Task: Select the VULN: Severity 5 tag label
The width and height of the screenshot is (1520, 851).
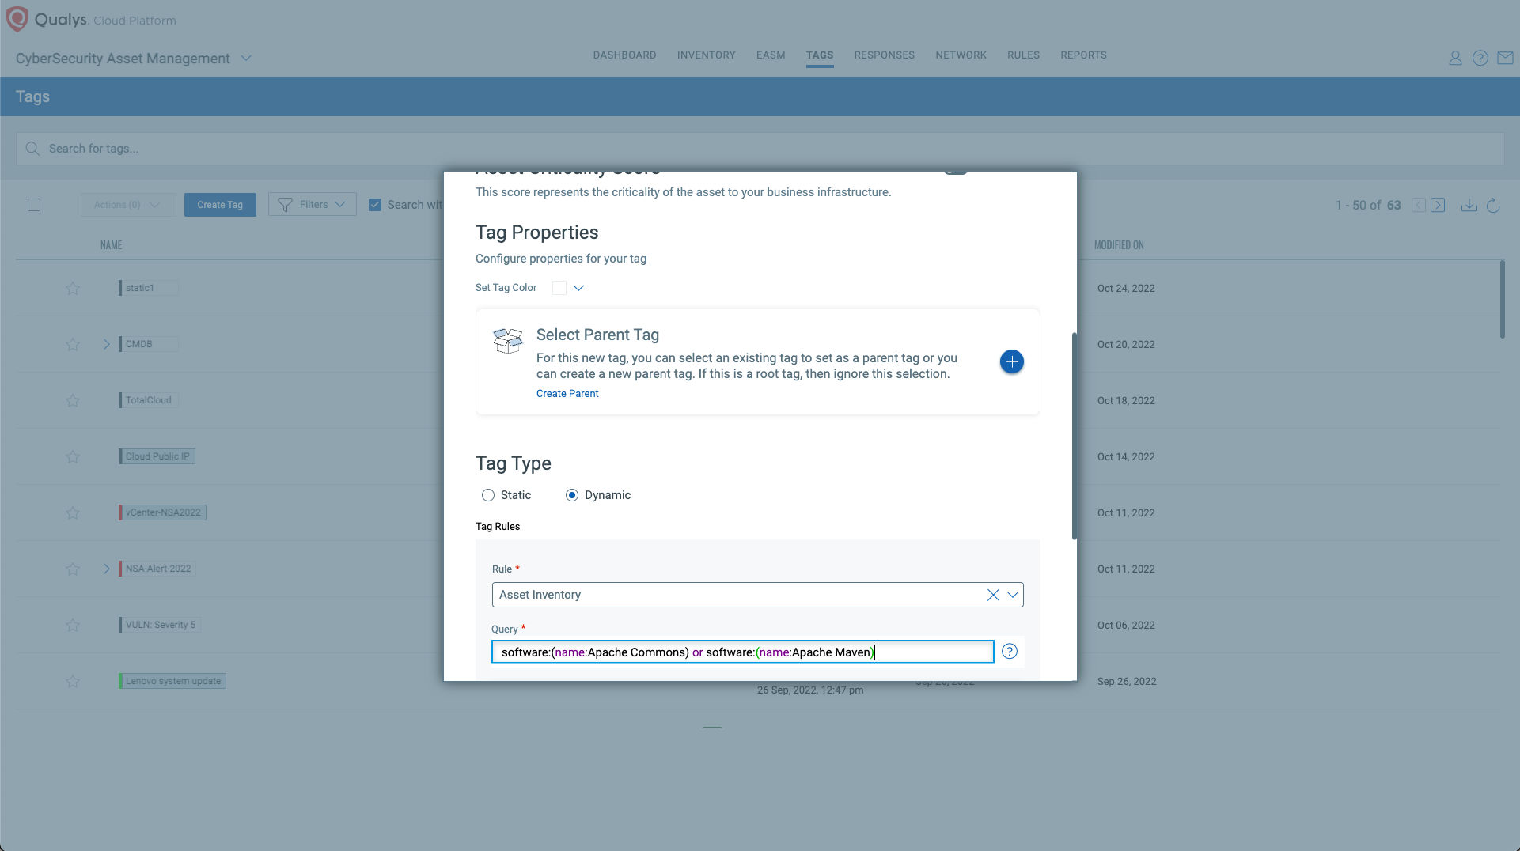Action: (x=159, y=625)
